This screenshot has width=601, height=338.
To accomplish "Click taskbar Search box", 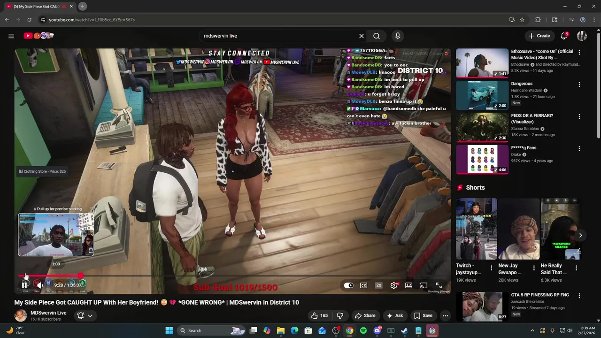I will pos(211,330).
